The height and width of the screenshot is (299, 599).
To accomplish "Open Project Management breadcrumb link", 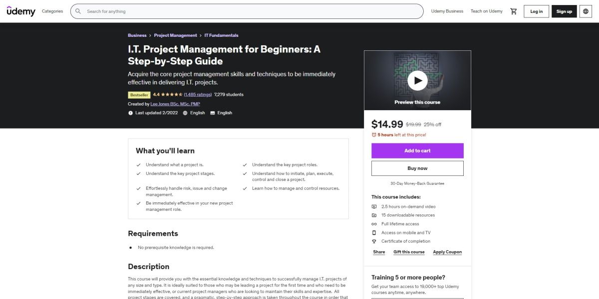I will 175,35.
